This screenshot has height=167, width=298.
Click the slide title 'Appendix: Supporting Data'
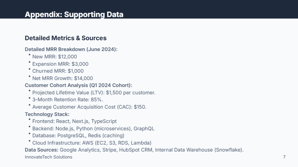pyautogui.click(x=74, y=15)
